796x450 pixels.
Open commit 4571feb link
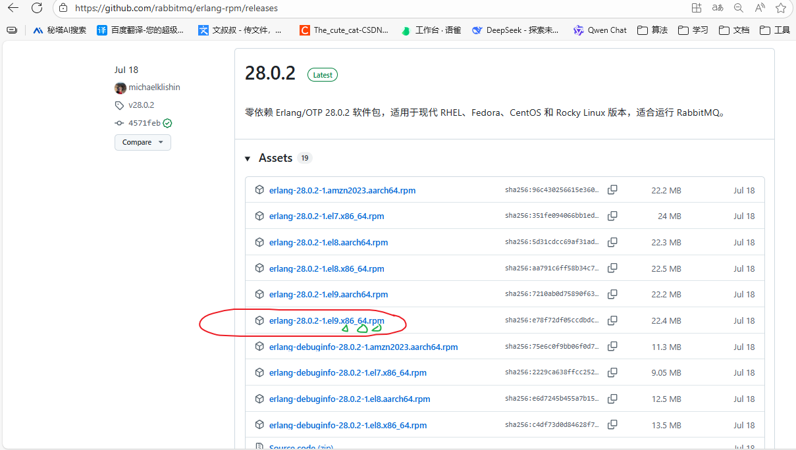(x=144, y=123)
